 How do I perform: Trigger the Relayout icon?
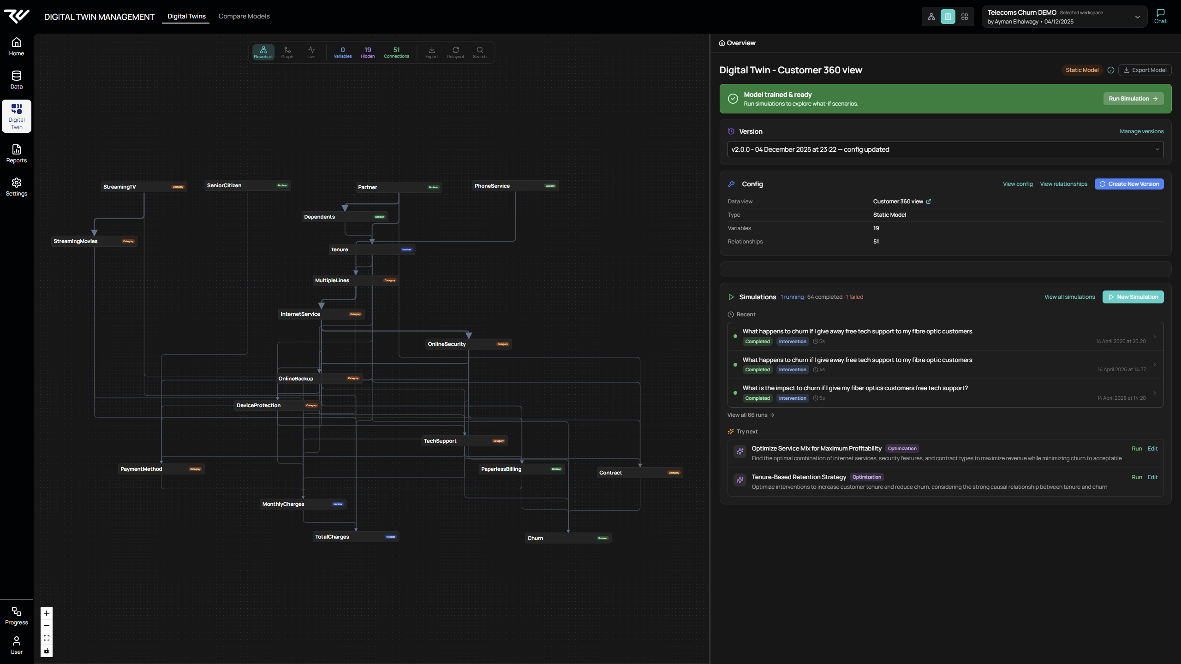pos(455,52)
